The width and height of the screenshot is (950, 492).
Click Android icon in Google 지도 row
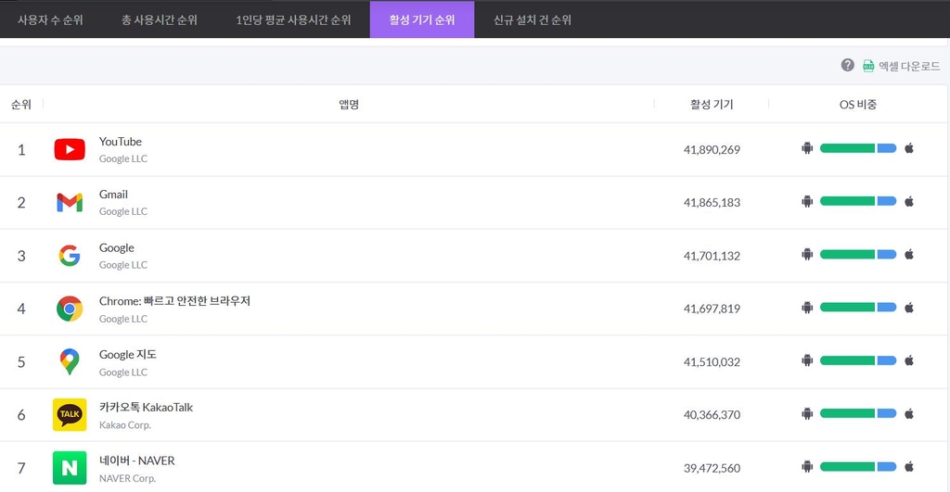pyautogui.click(x=807, y=360)
